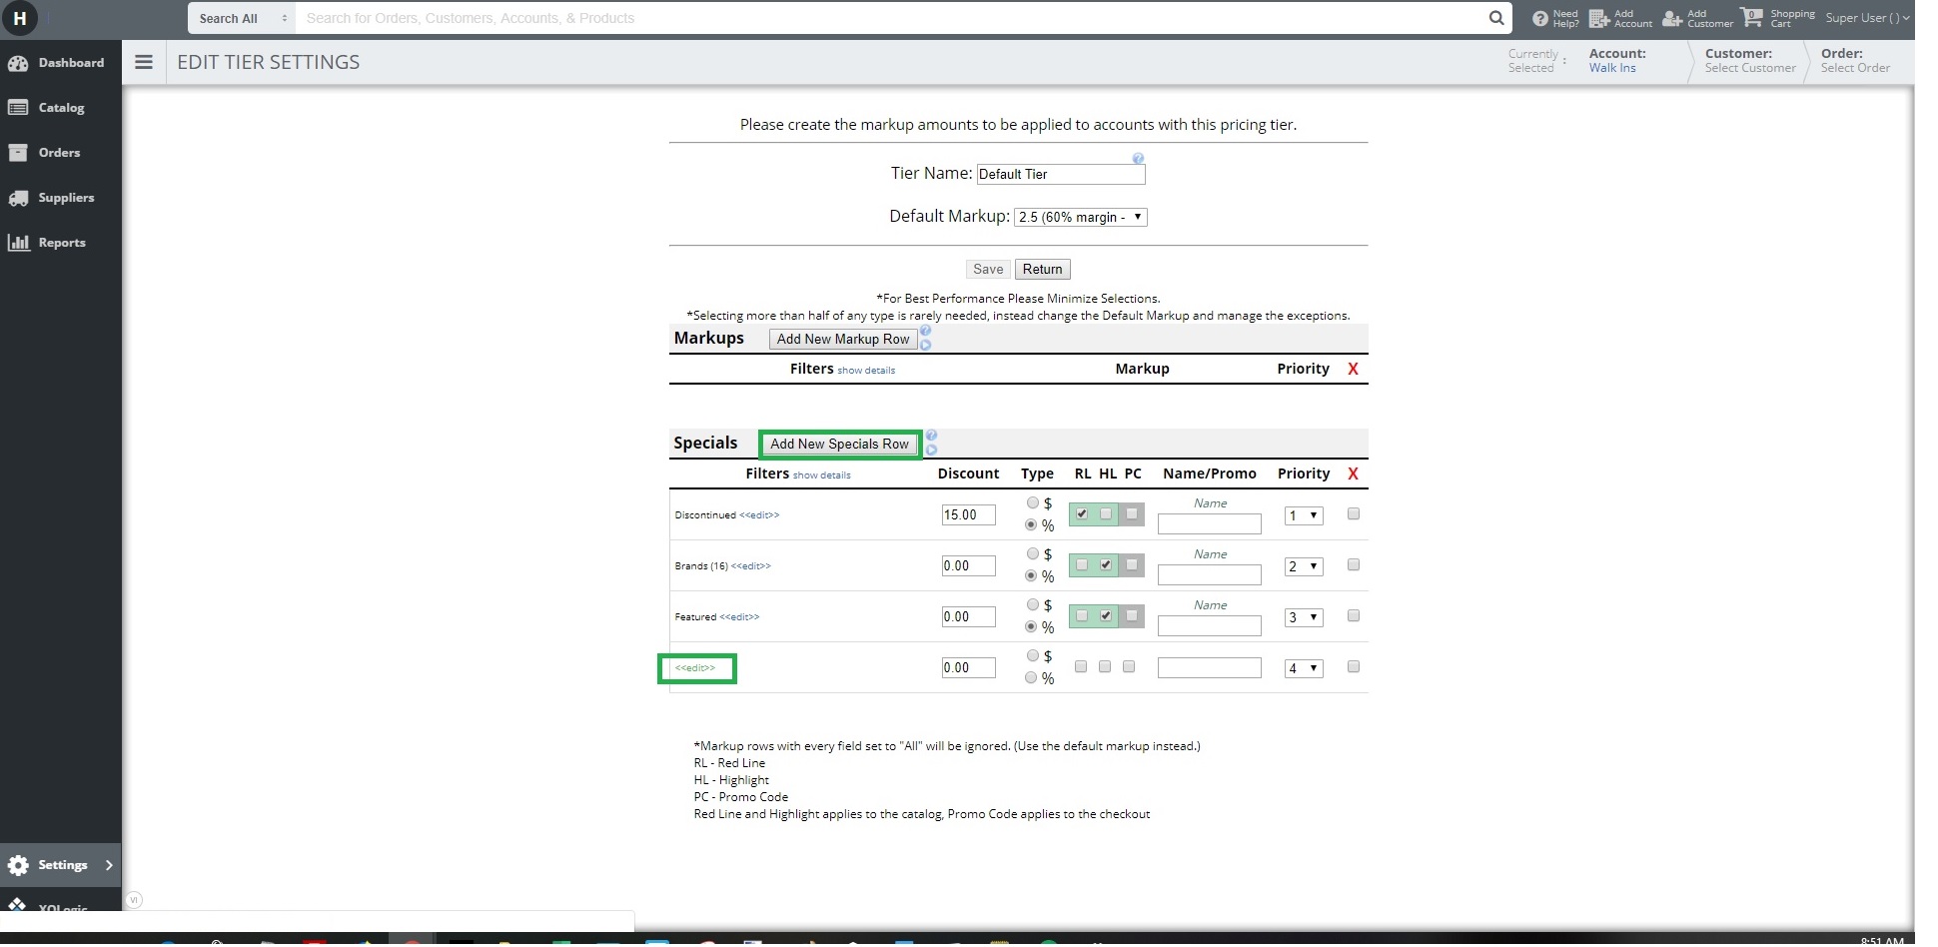
Task: Tick the delete checkbox for the Featured row
Action: click(1354, 615)
